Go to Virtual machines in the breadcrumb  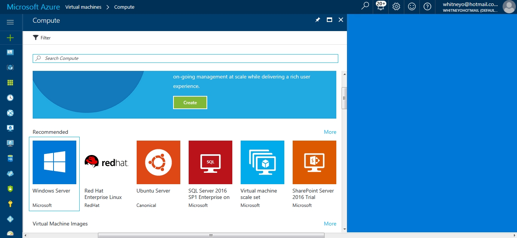point(83,7)
